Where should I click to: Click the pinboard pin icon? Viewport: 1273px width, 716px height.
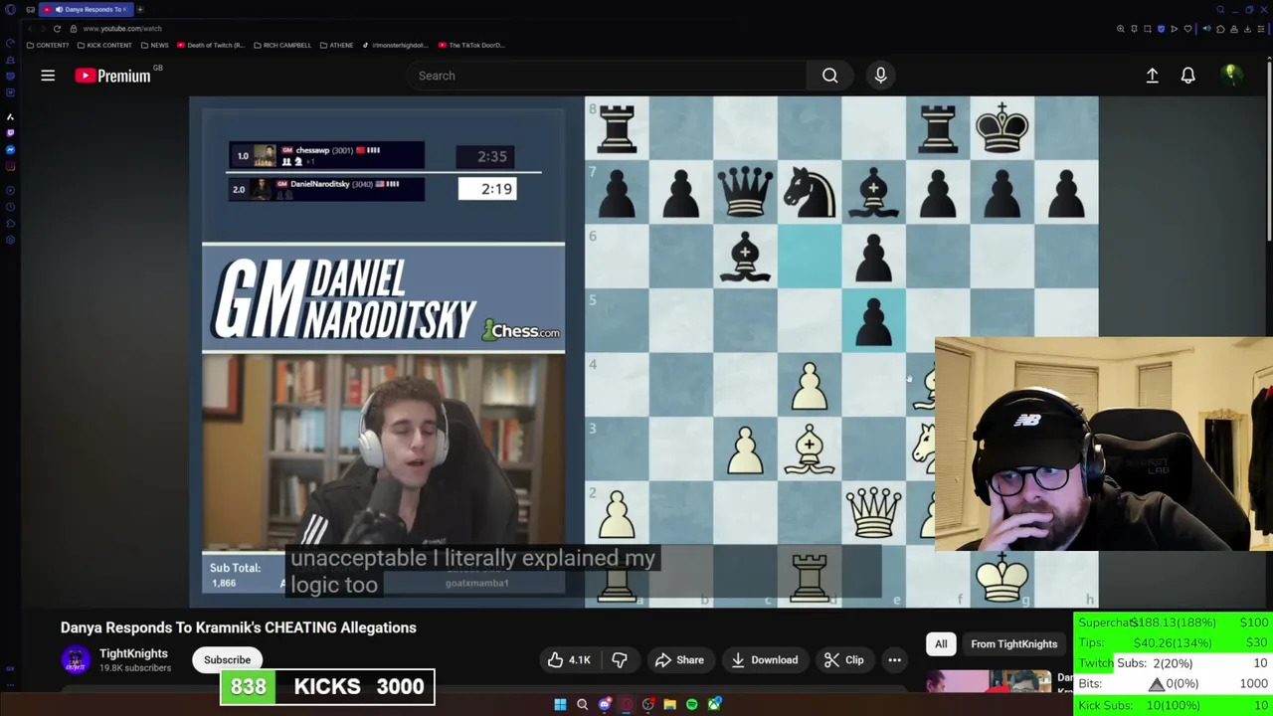click(1134, 29)
